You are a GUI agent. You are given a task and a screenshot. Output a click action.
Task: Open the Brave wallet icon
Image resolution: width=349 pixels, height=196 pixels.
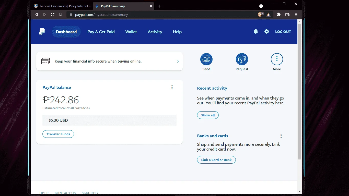287,15
